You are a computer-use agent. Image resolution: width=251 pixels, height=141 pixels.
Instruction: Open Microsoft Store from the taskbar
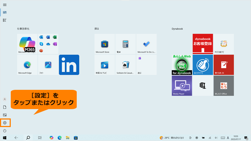(x=76, y=138)
